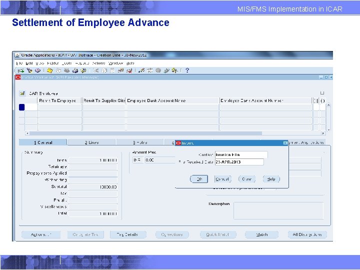Close the Invoice dialog with its X
The image size is (360, 270).
tap(285, 143)
